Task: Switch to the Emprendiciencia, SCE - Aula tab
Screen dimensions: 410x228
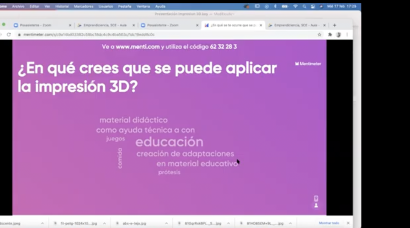Action: pyautogui.click(x=104, y=25)
